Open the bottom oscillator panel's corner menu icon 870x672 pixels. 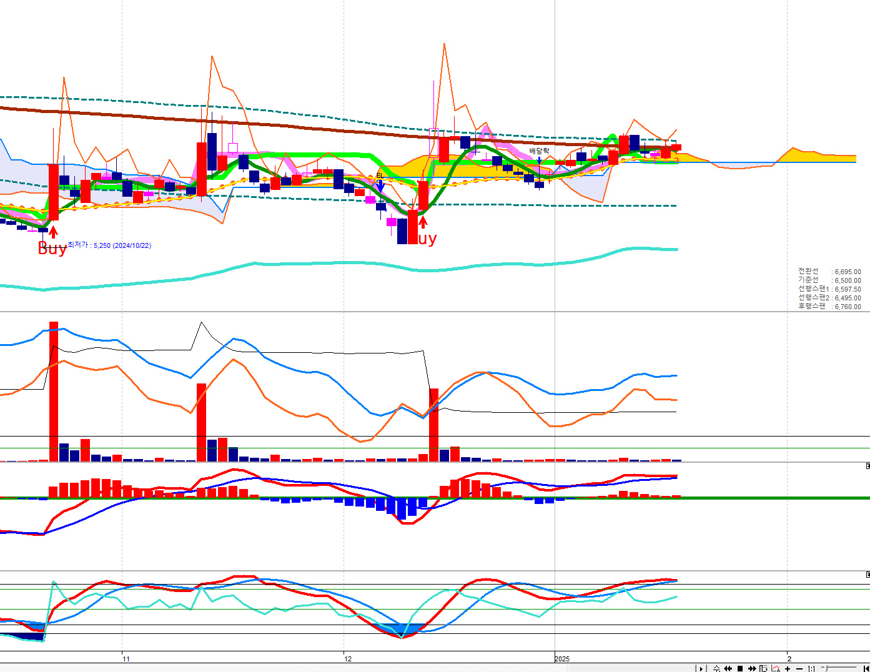coord(867,575)
